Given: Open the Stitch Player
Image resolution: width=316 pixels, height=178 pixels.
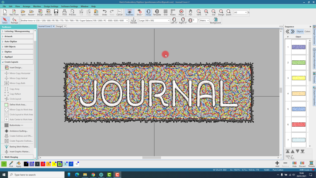Looking at the screenshot, I should coord(181,12).
